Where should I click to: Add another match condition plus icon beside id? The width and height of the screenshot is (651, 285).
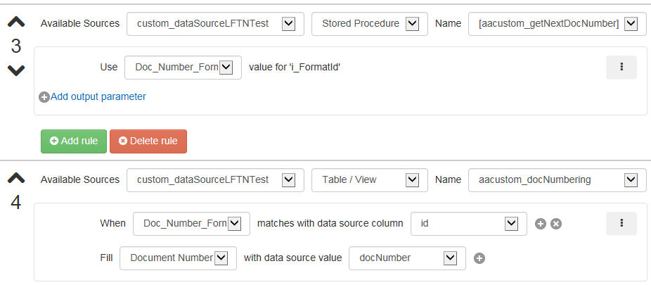click(x=540, y=224)
